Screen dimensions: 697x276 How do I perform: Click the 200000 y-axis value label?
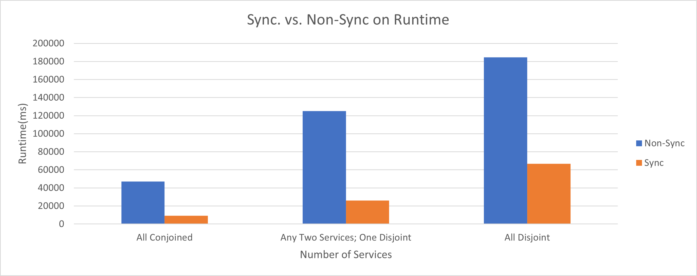tap(48, 43)
